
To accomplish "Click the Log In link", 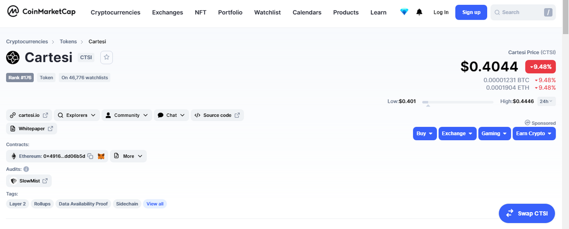I will 441,12.
